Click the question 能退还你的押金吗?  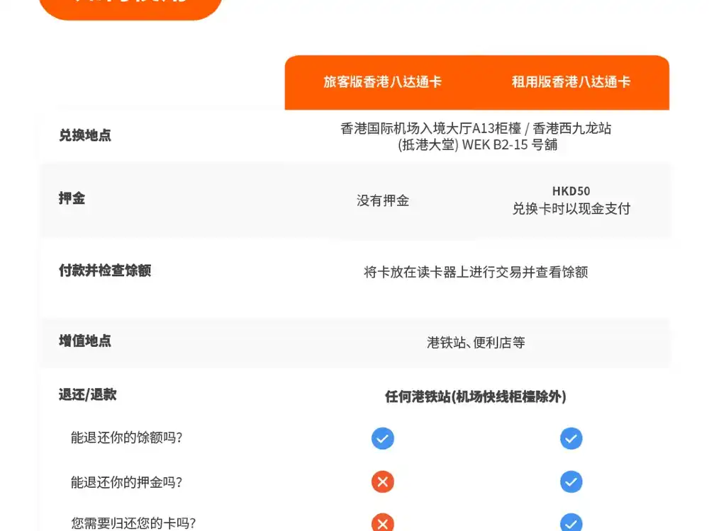127,482
